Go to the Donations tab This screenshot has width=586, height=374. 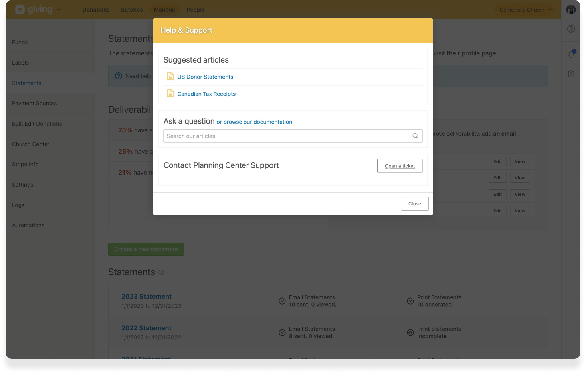click(96, 10)
